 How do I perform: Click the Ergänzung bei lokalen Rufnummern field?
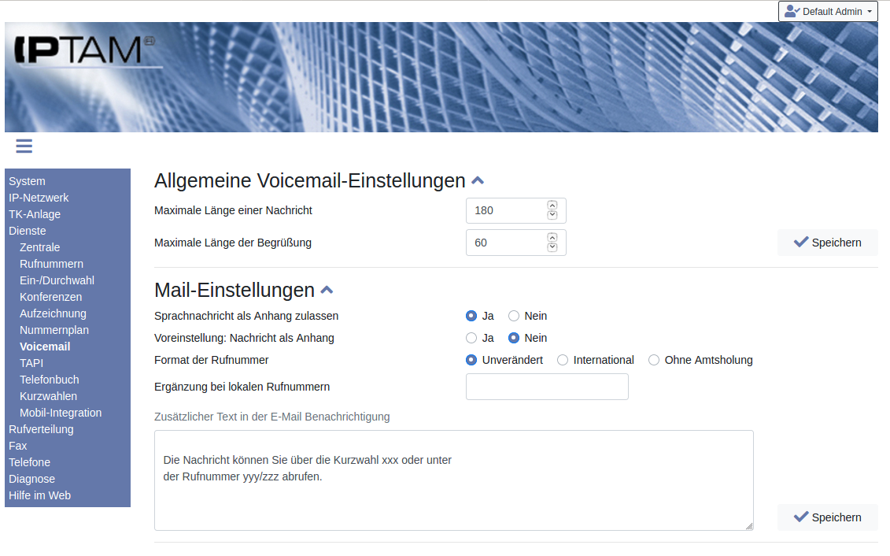(x=547, y=387)
